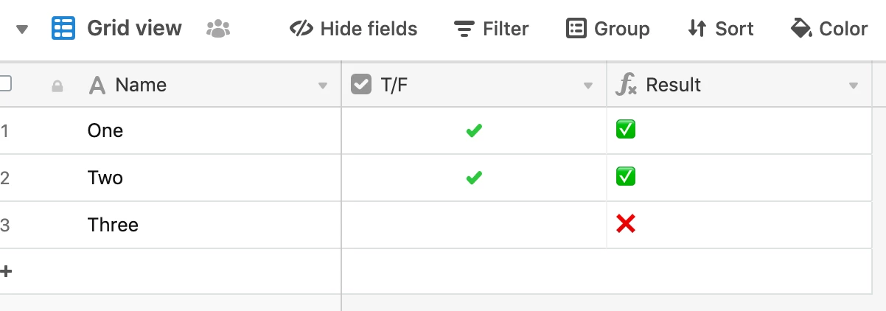Open the collaborators people icon
The height and width of the screenshot is (311, 886).
218,29
